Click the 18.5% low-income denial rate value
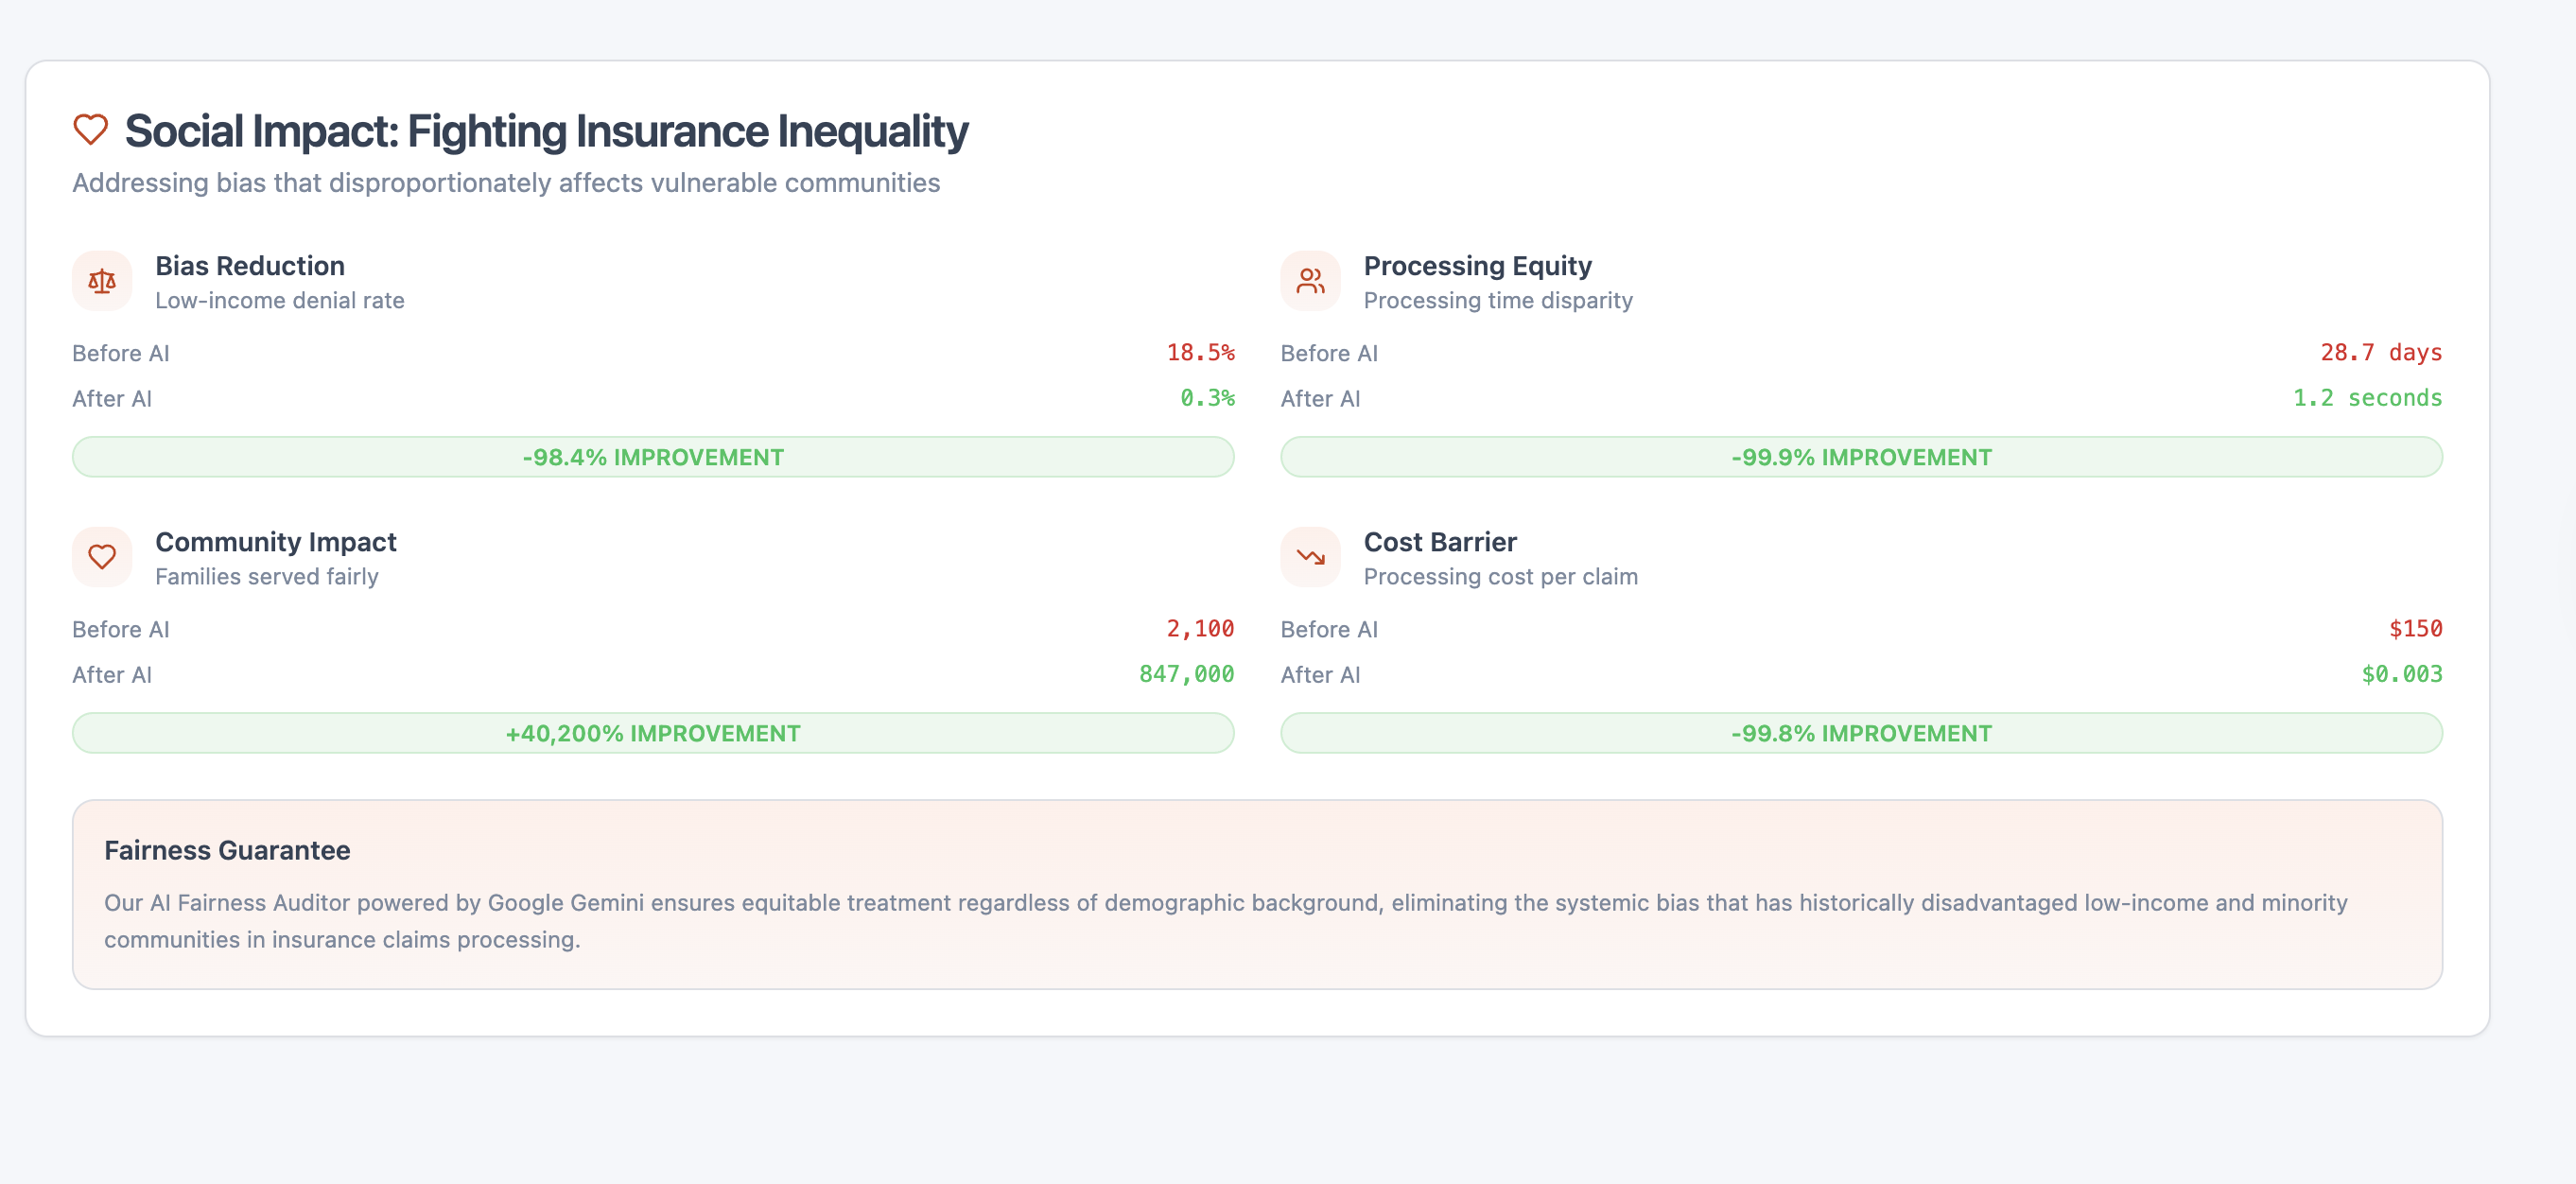Image resolution: width=2576 pixels, height=1184 pixels. pyautogui.click(x=1200, y=353)
